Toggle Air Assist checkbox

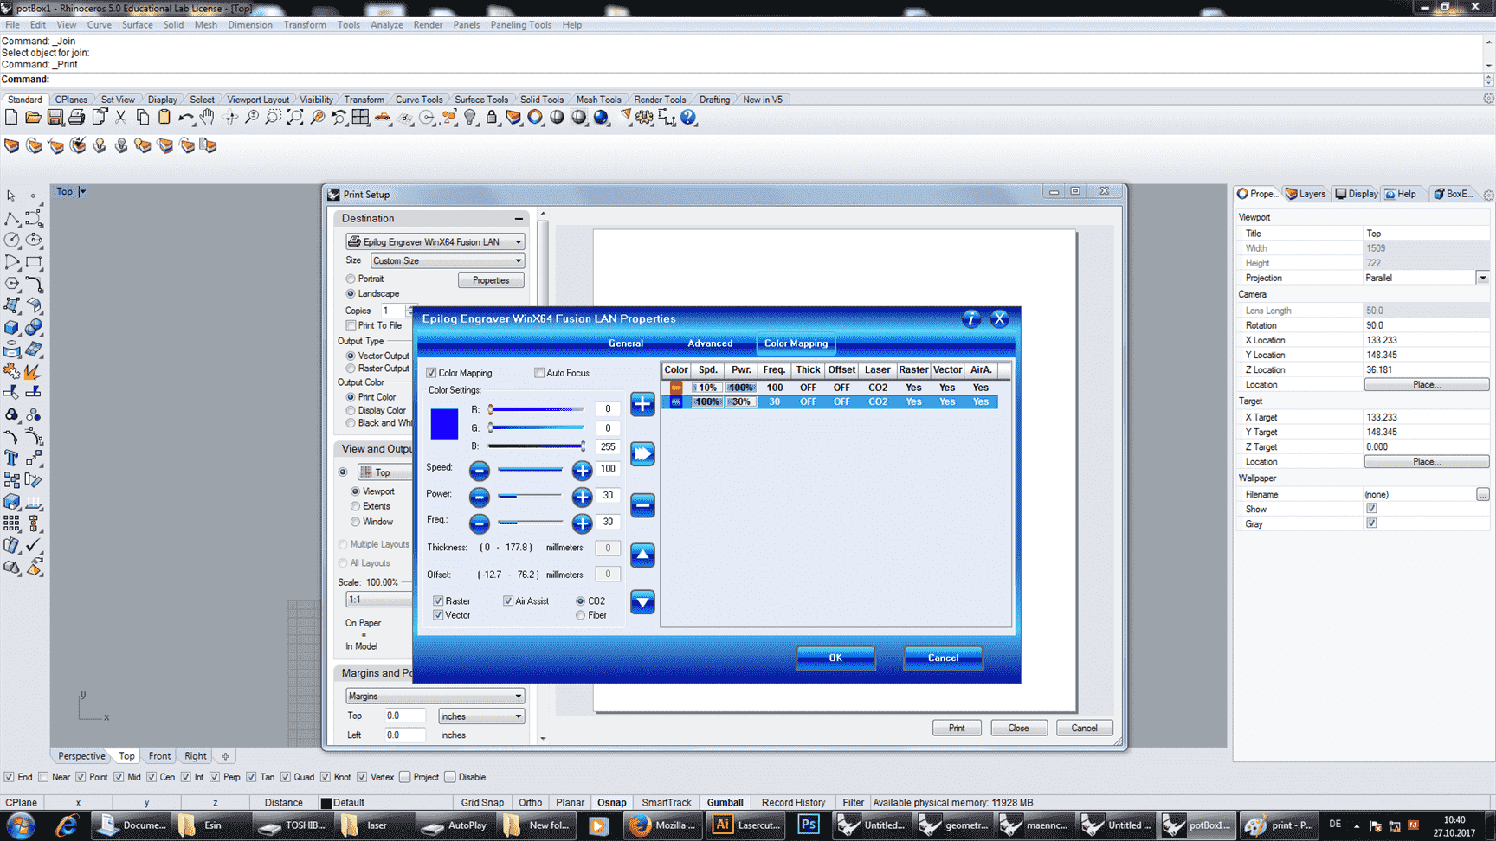pyautogui.click(x=508, y=601)
